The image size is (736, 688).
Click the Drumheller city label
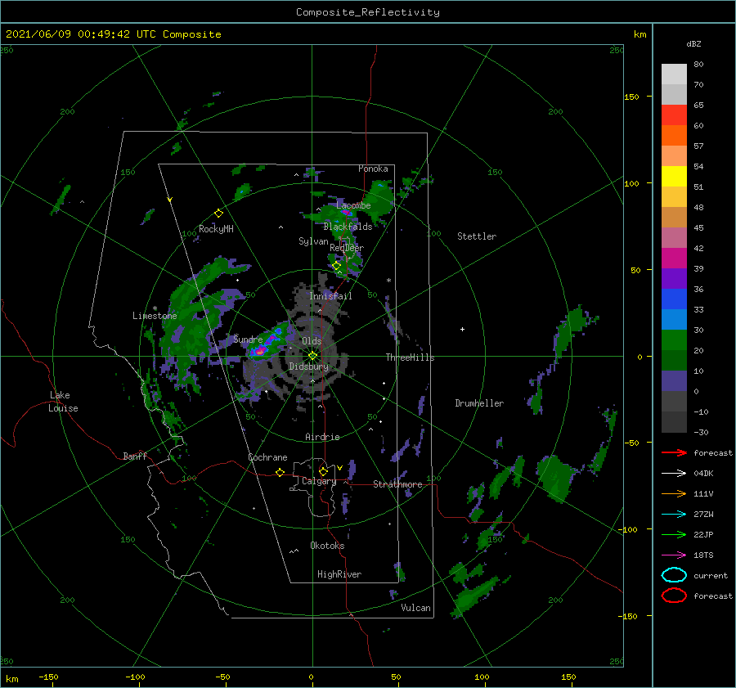click(x=479, y=403)
